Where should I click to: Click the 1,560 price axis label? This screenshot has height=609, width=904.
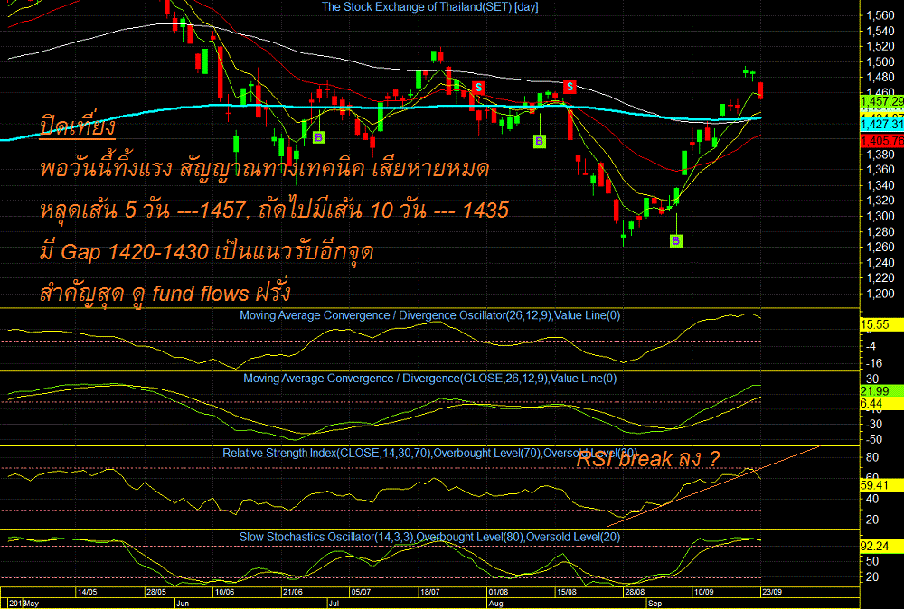click(882, 15)
